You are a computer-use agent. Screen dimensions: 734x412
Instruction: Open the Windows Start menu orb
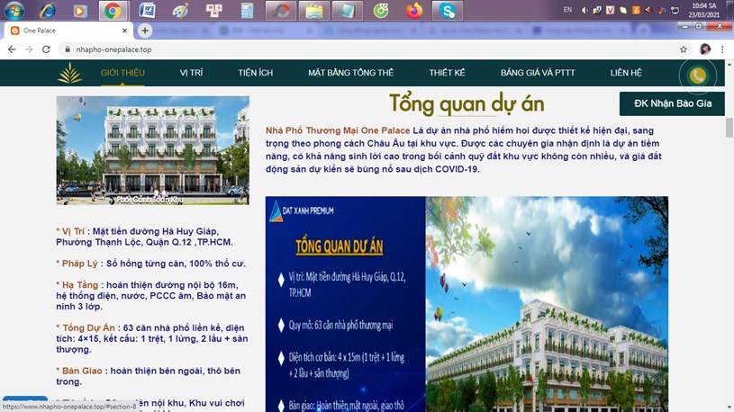tap(14, 10)
